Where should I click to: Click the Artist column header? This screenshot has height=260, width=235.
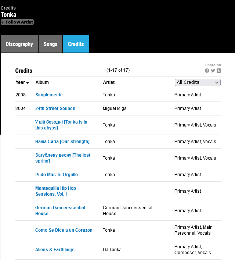[x=109, y=82]
